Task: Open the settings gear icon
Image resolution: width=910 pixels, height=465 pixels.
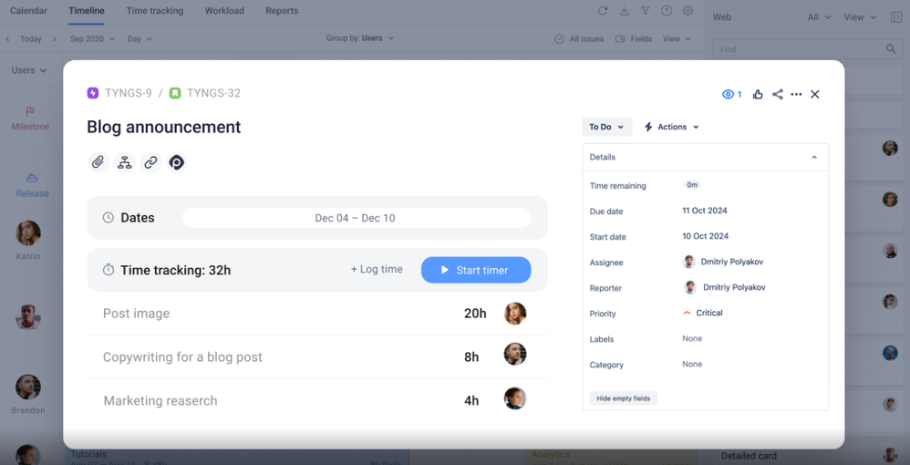Action: click(x=688, y=10)
